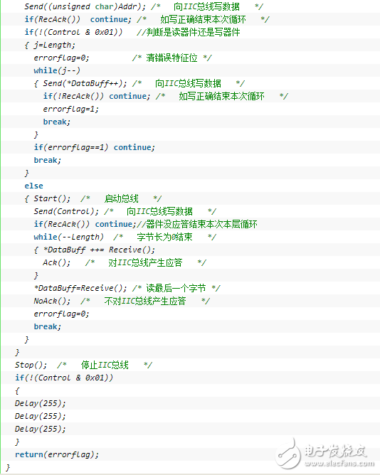380x475 pixels.
Task: Select the 'Stop();' function call
Action: [x=31, y=365]
